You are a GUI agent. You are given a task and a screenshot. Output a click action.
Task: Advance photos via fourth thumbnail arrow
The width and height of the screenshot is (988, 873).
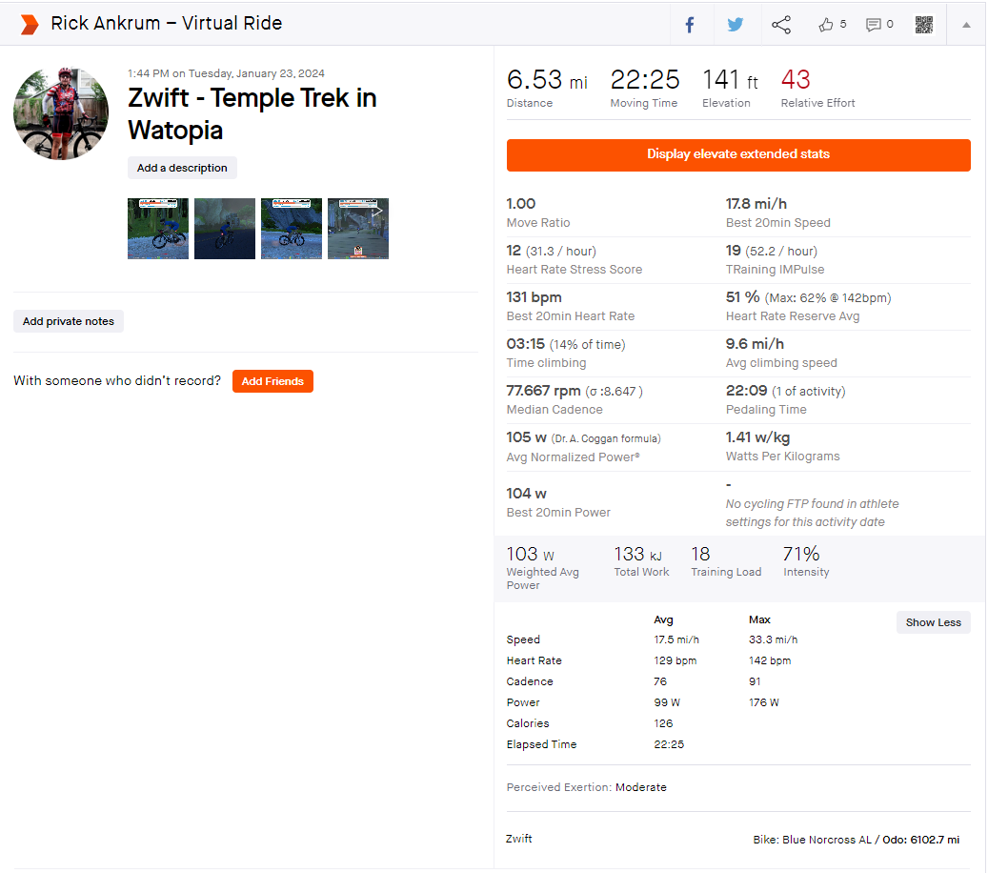pos(376,212)
